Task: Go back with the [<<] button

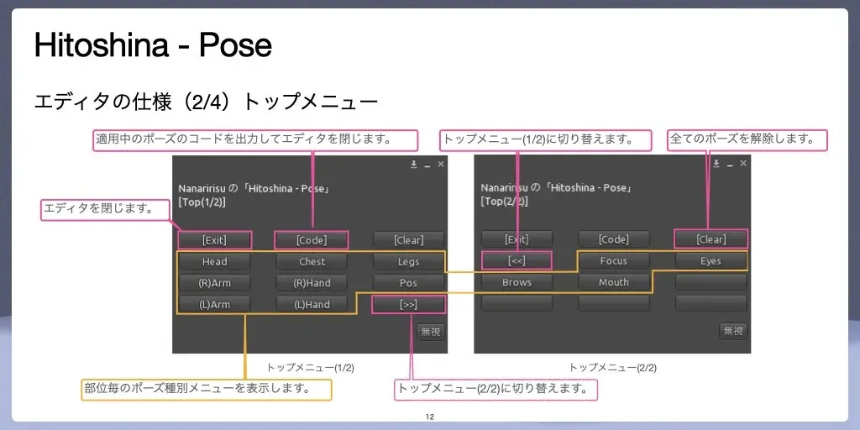Action: (517, 261)
